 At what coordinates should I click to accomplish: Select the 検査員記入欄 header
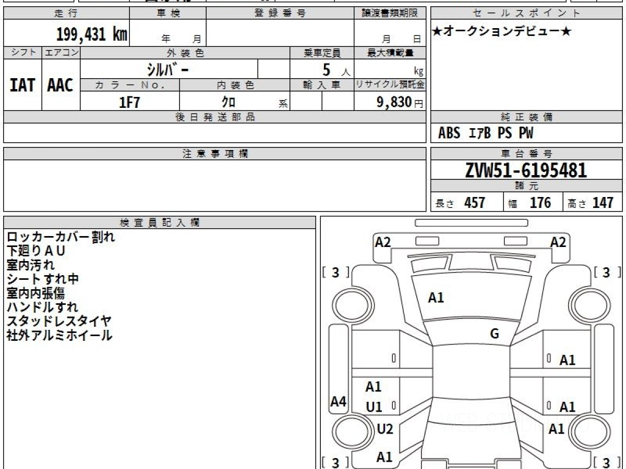pos(160,222)
